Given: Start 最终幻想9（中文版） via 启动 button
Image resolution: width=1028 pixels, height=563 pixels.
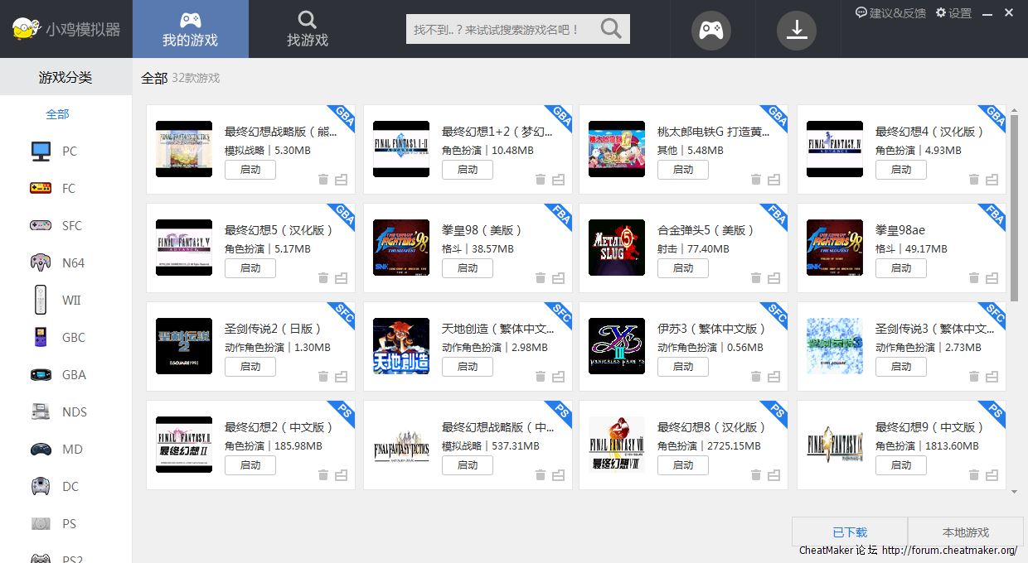Looking at the screenshot, I should (x=901, y=465).
